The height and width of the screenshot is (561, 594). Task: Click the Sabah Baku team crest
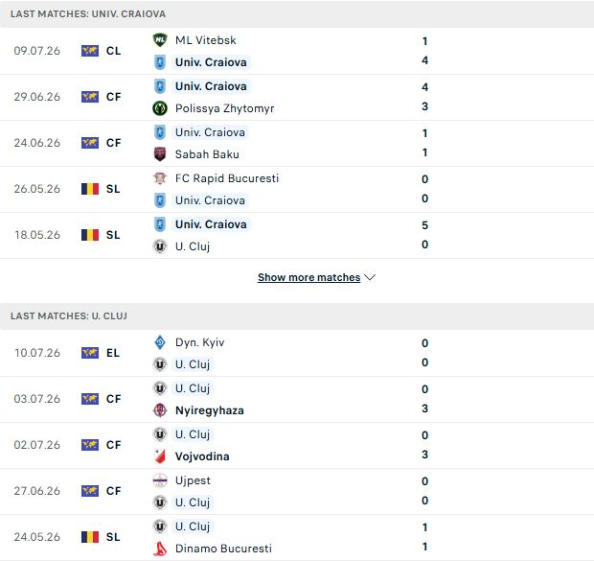click(x=160, y=154)
